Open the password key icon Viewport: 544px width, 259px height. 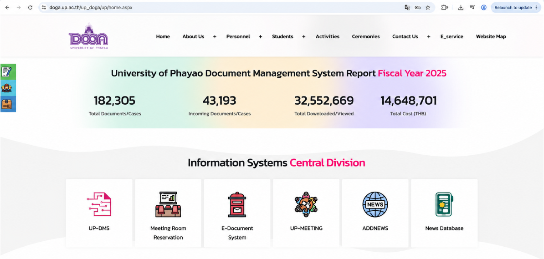point(418,7)
